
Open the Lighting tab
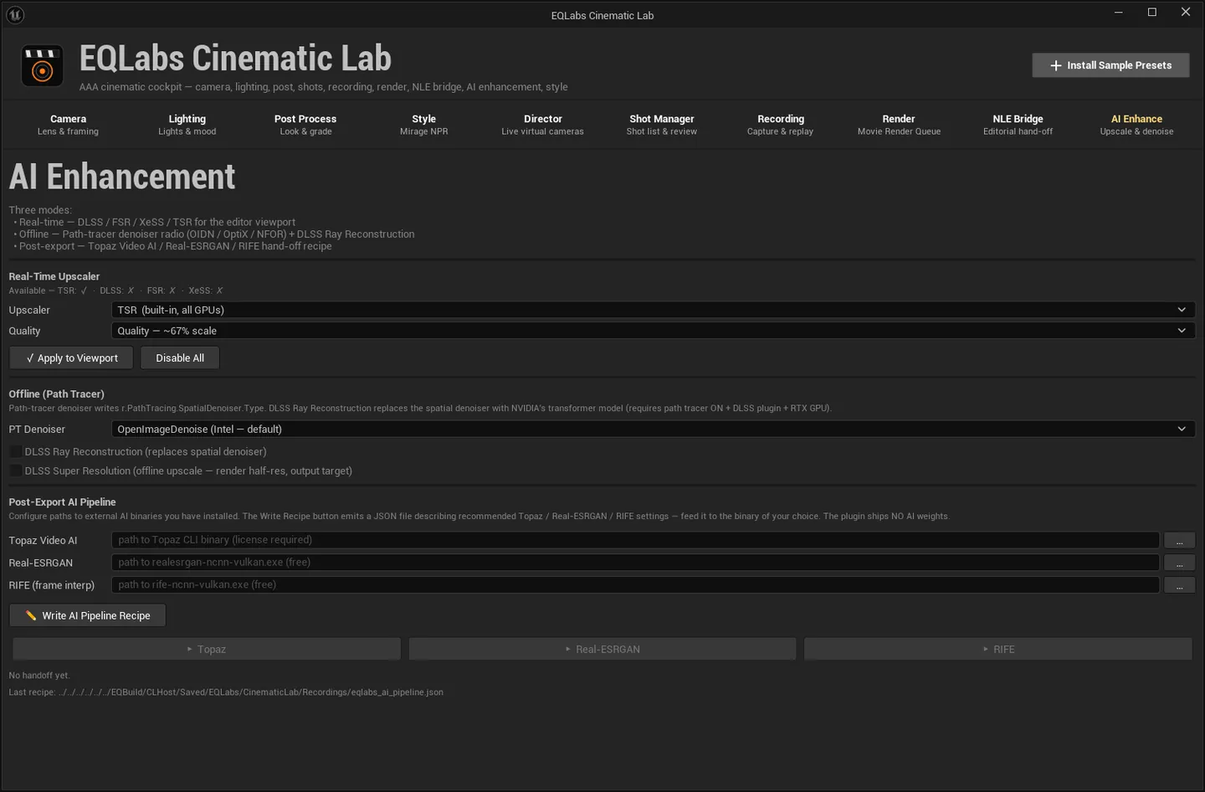pos(187,124)
